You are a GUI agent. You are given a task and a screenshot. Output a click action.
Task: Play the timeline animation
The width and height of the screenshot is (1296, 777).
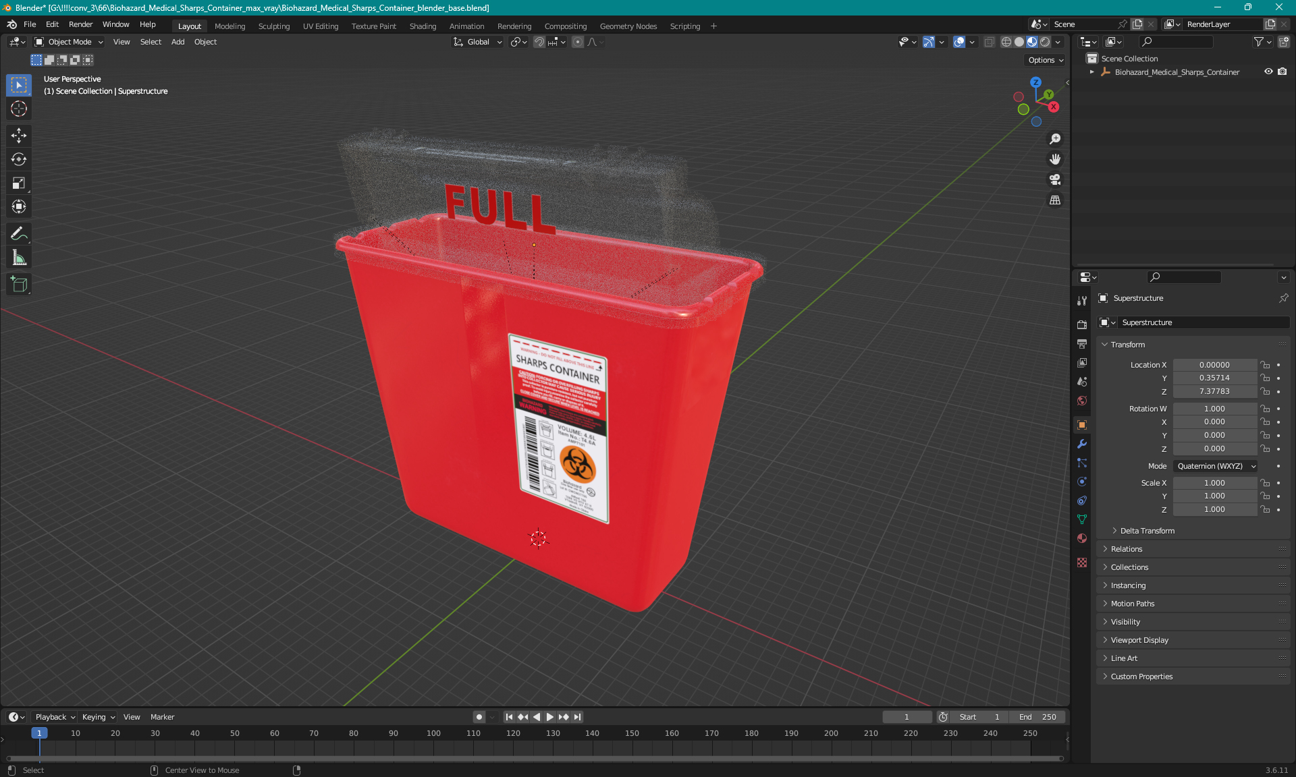(549, 717)
